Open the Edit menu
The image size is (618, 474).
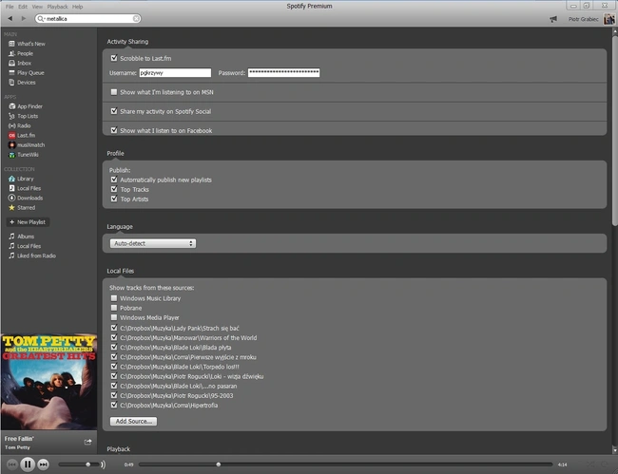tap(23, 7)
